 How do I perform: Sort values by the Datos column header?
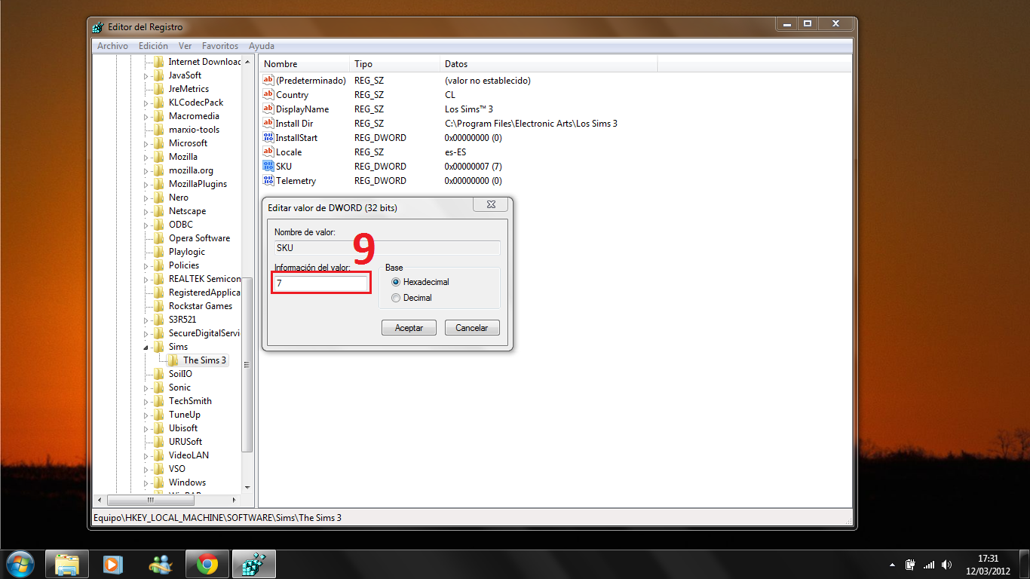548,64
